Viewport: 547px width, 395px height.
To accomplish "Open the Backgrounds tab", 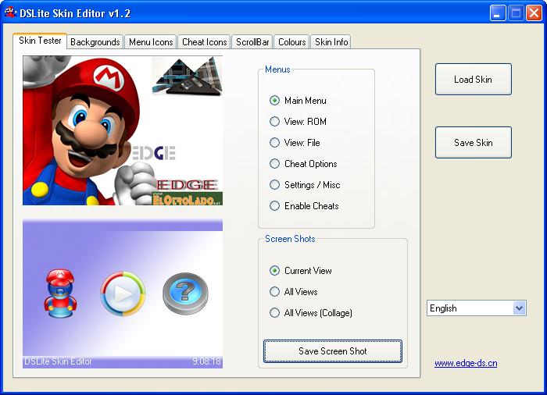I will [x=95, y=42].
